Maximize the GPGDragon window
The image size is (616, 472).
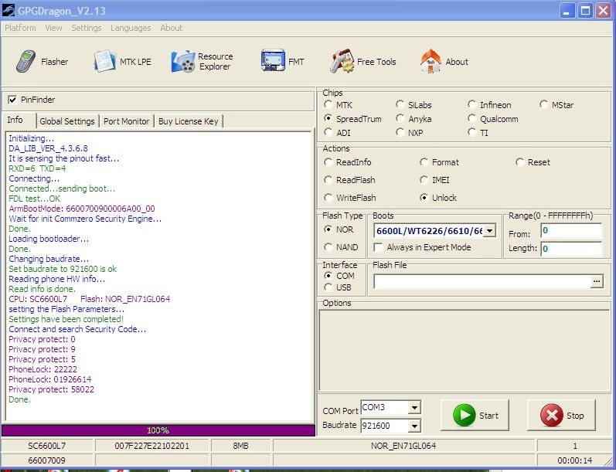(585, 11)
